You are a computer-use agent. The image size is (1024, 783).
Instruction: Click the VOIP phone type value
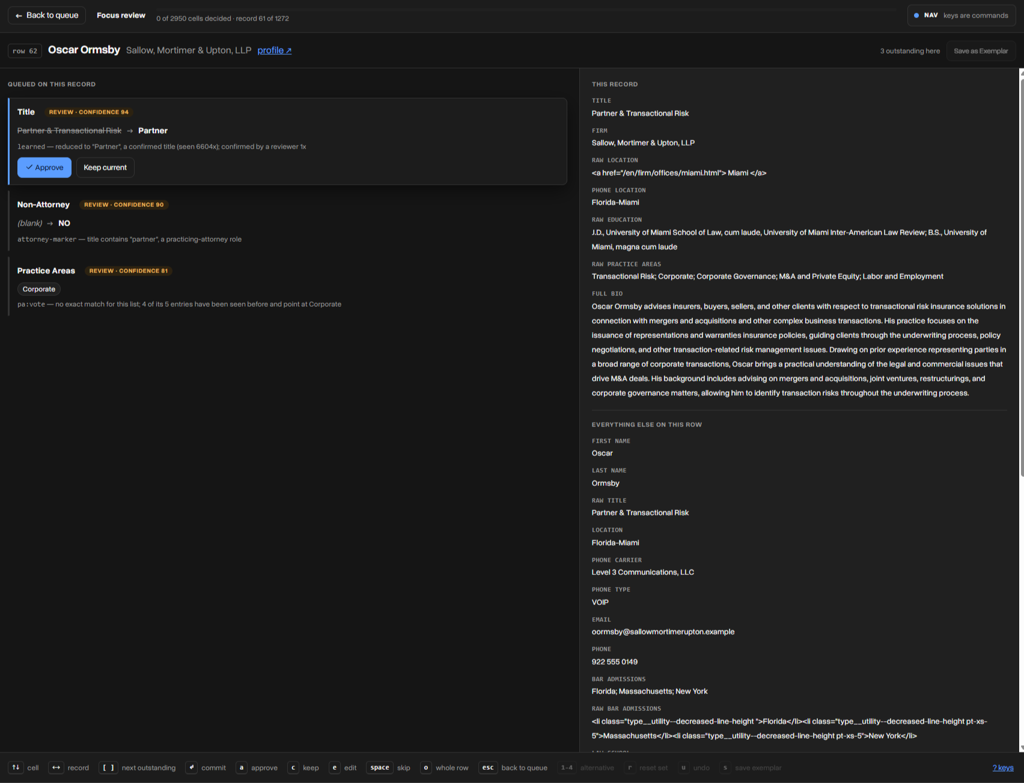[x=600, y=603]
